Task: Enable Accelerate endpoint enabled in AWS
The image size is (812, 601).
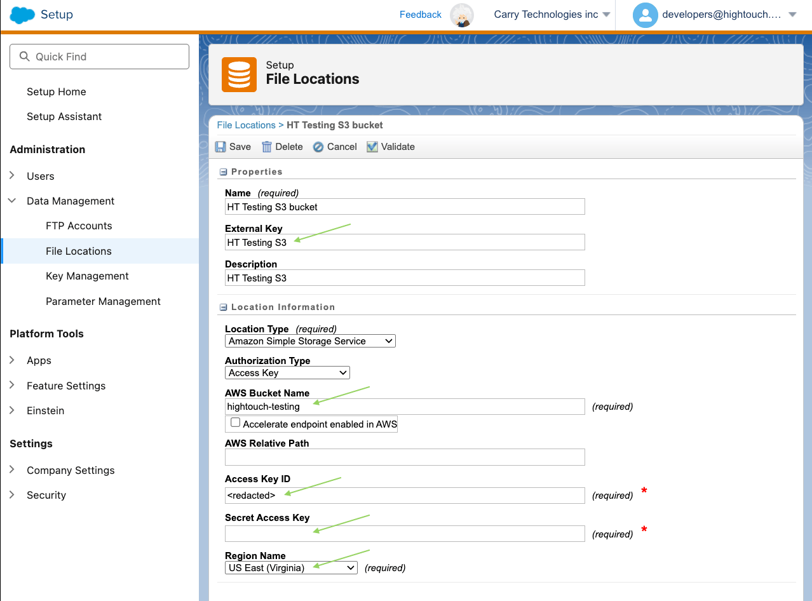Action: (x=236, y=423)
